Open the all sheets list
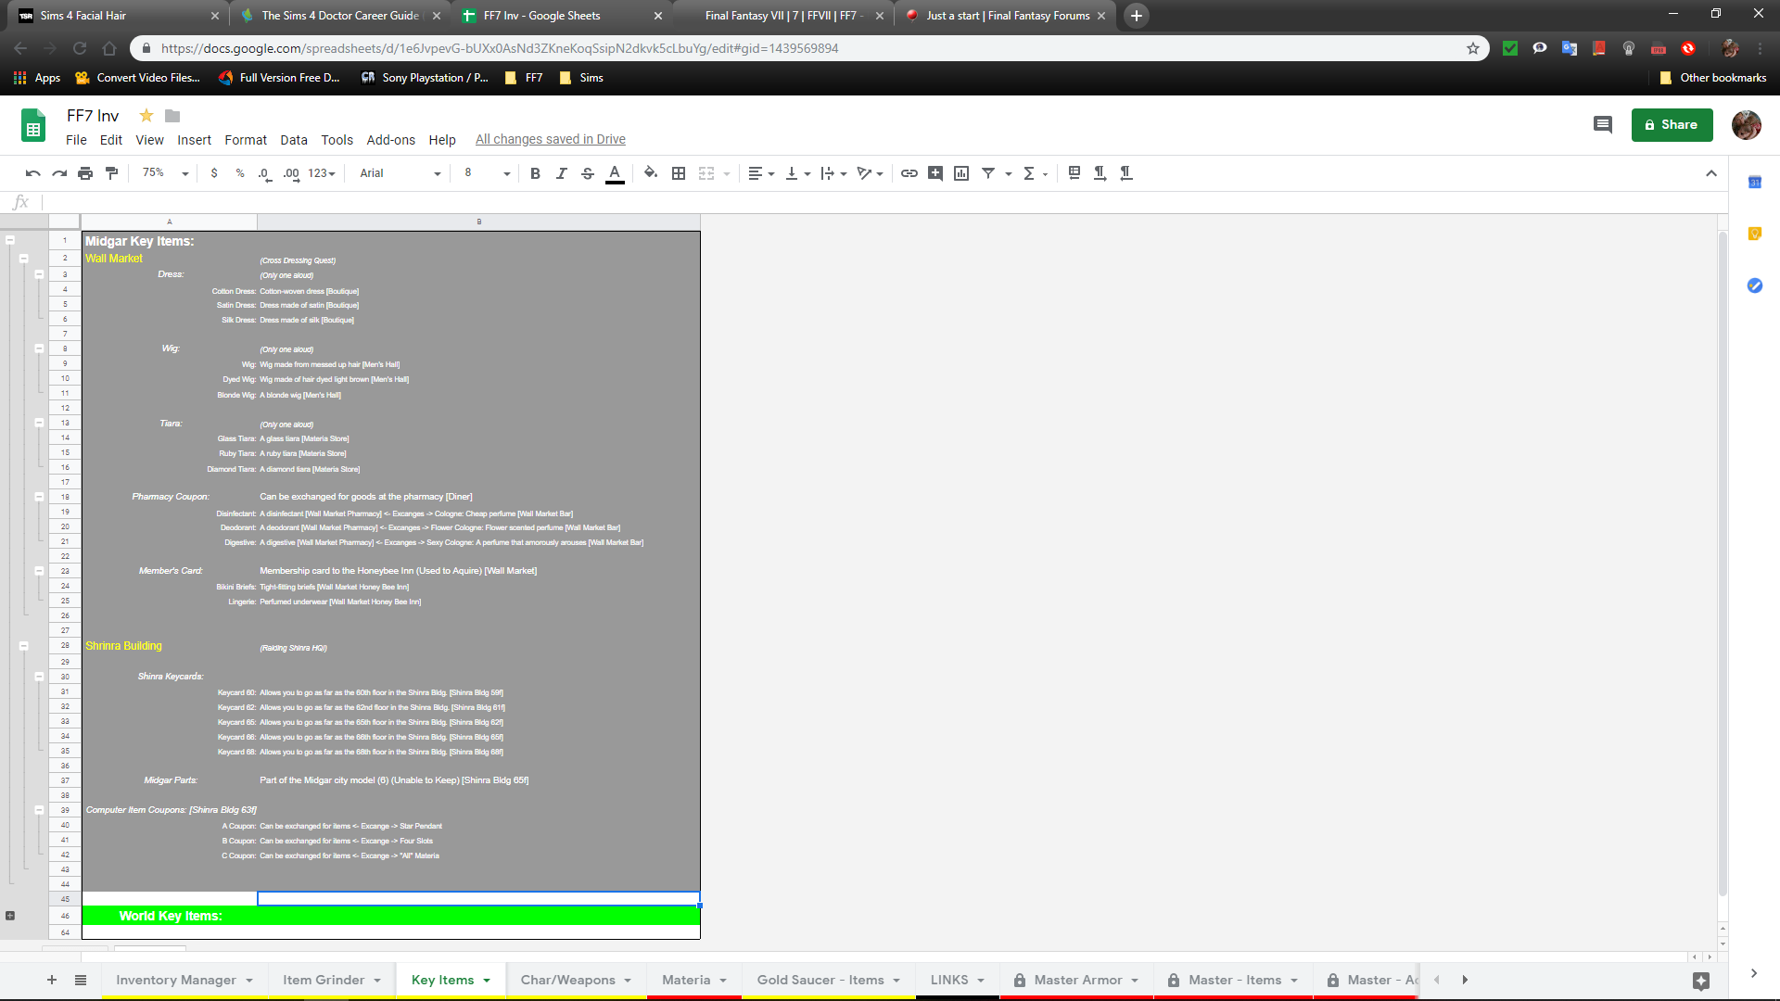 click(81, 980)
